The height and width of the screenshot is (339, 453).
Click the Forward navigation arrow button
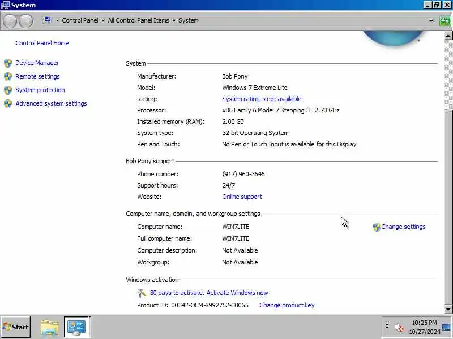pyautogui.click(x=25, y=21)
